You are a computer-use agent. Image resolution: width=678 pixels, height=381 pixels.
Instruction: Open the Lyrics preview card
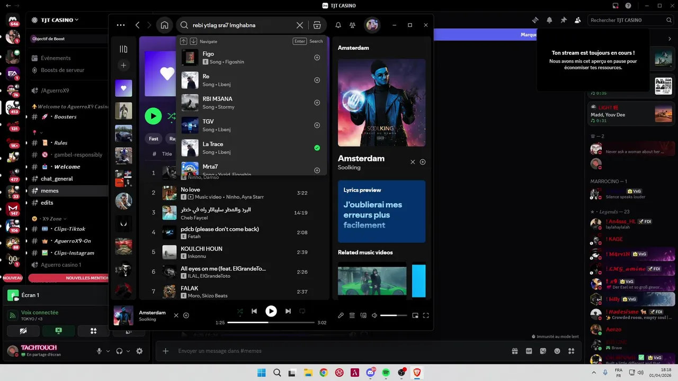pos(381,211)
